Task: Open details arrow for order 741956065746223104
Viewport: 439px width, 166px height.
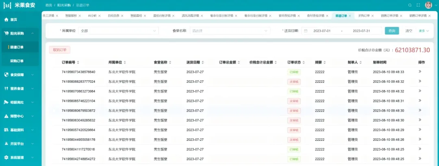Action: 420,101
